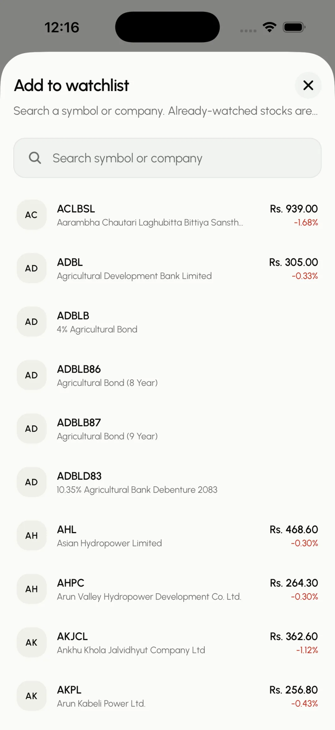Select ADBLB86 Agricultural Bond (8 Year)
Screen dimensions: 335x730
coord(167,375)
